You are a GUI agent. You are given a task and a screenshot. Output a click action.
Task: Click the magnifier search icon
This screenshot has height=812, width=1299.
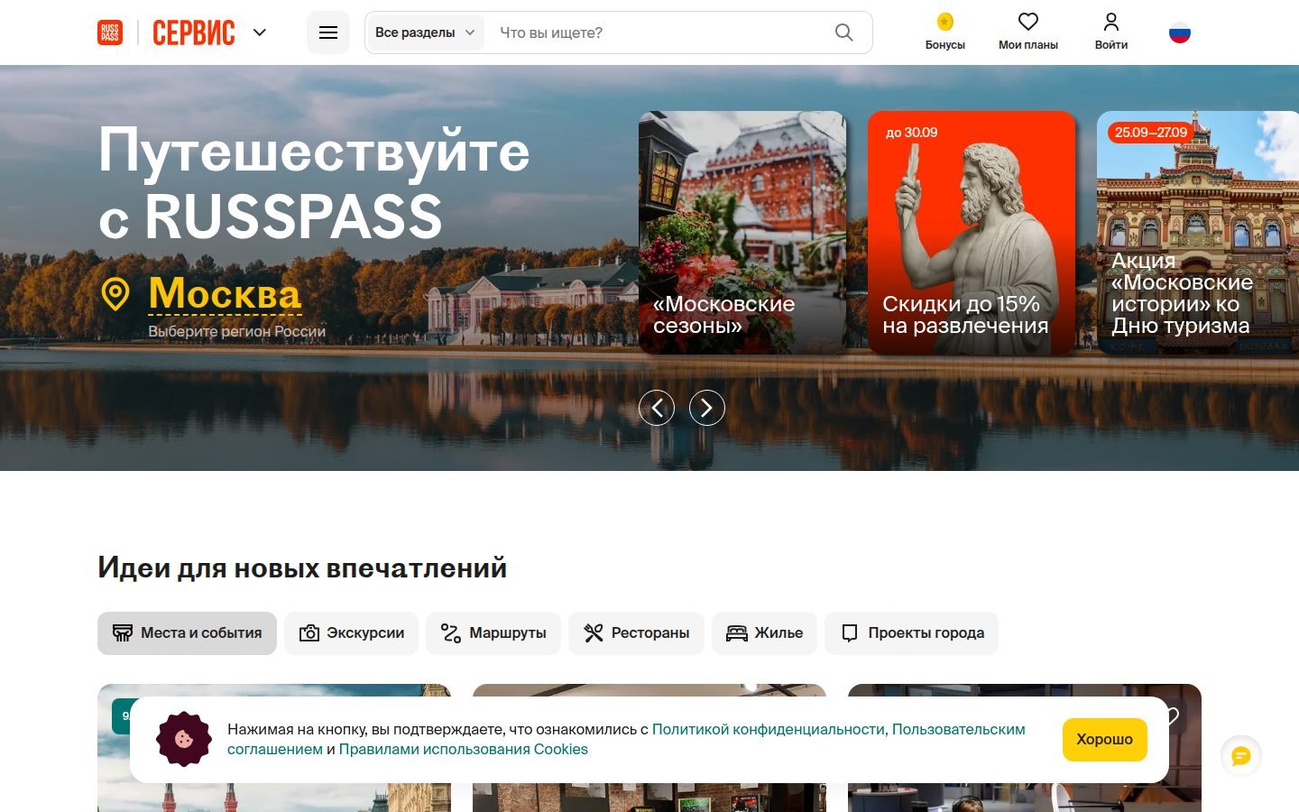[x=844, y=32]
